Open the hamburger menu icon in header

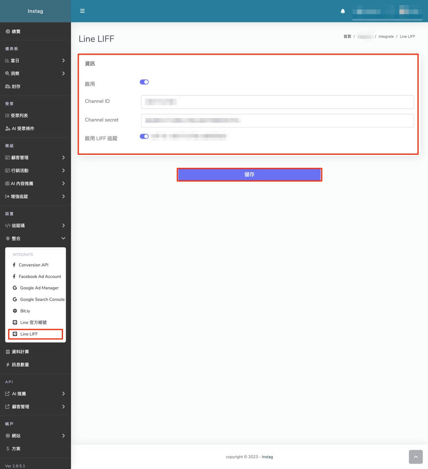(82, 11)
